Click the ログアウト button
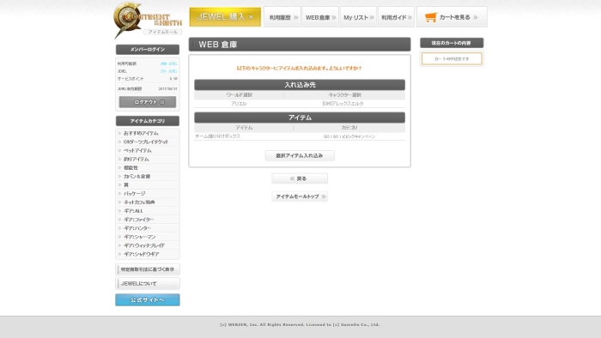 click(x=148, y=102)
